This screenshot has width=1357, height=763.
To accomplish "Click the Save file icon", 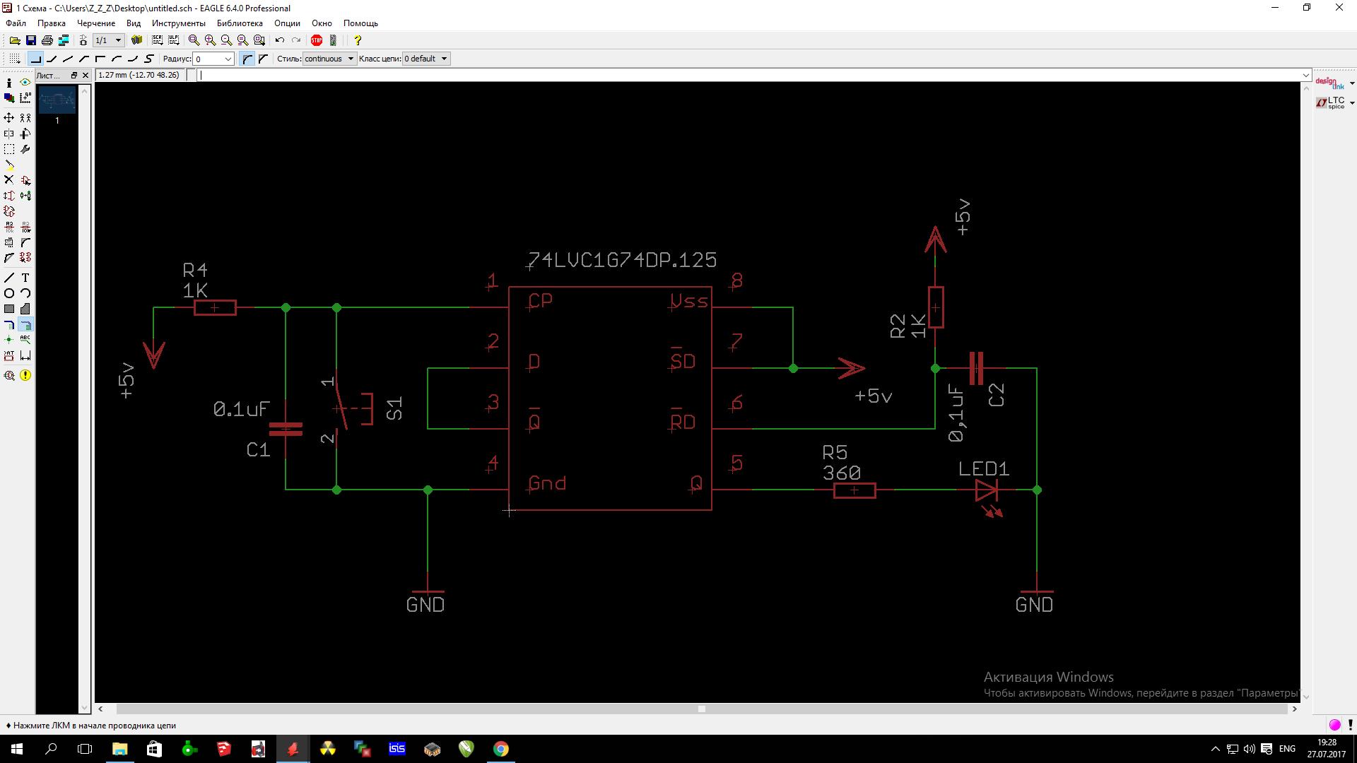I will (x=30, y=40).
